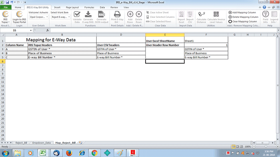
Task: Click the zoom slider handle
Action: 266,147
